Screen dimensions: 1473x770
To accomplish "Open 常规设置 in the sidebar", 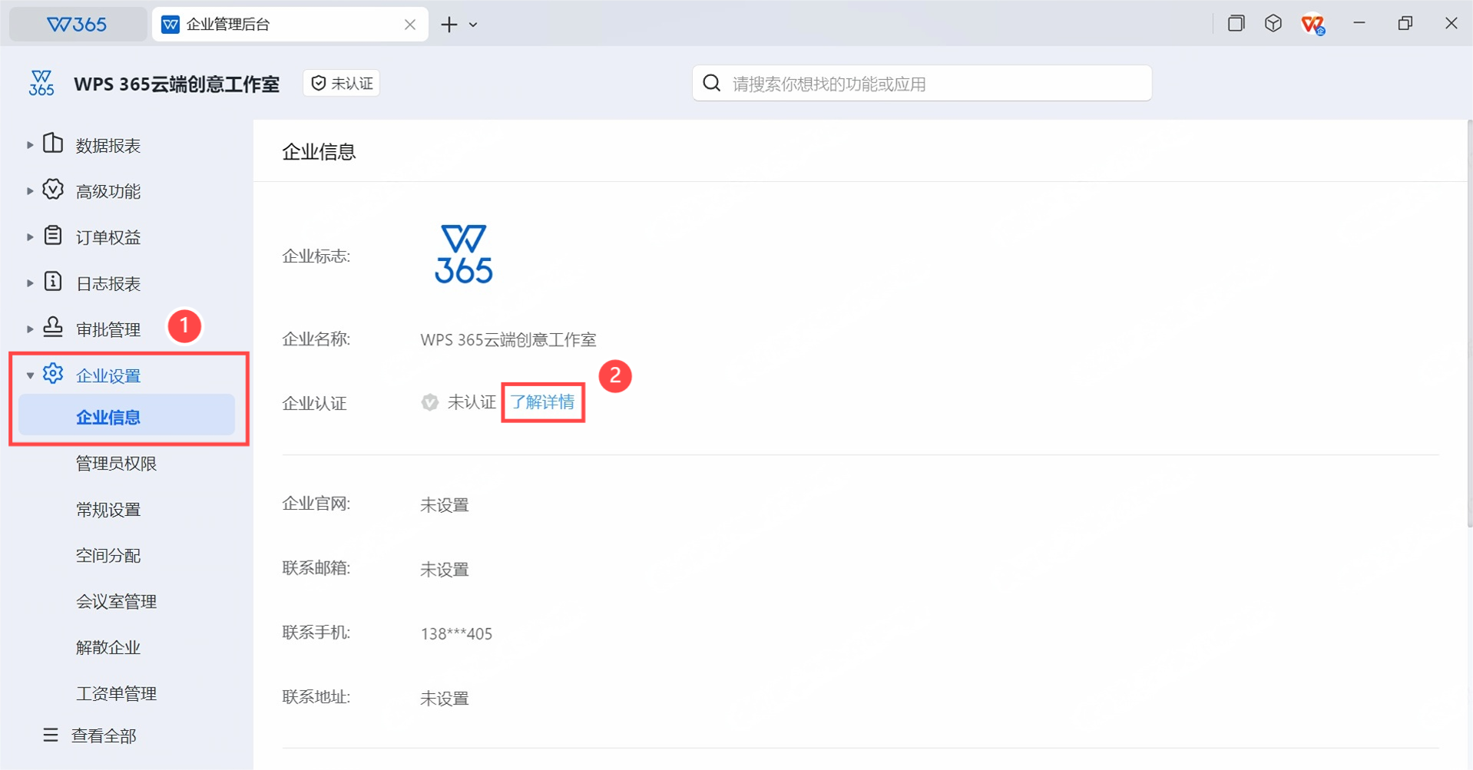I will [x=108, y=509].
